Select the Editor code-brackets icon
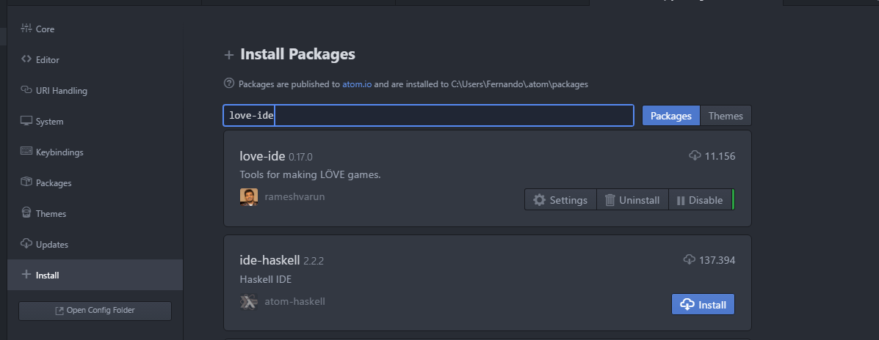Viewport: 879px width, 340px height. pyautogui.click(x=26, y=59)
